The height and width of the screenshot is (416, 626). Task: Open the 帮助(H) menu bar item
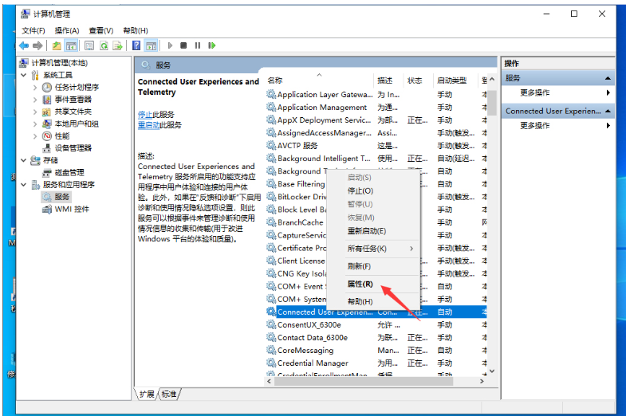(x=136, y=31)
